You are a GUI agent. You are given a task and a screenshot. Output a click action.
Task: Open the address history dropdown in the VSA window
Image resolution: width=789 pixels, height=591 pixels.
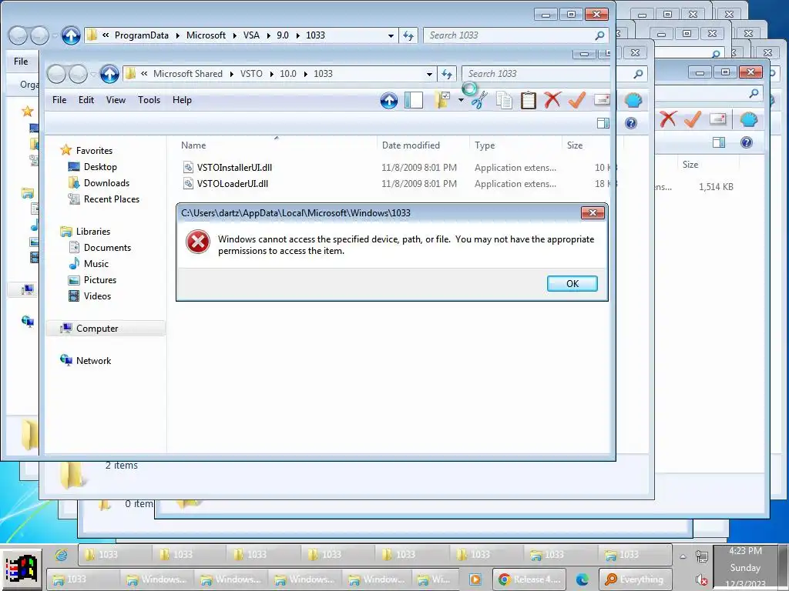391,35
